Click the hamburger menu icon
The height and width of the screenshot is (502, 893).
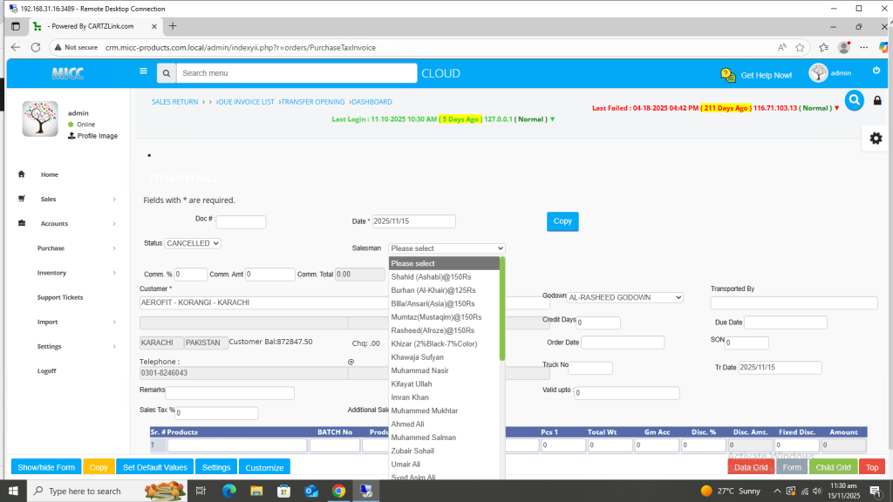coord(144,72)
